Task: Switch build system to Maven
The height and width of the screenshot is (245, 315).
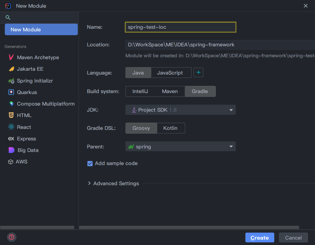Action: tap(170, 91)
